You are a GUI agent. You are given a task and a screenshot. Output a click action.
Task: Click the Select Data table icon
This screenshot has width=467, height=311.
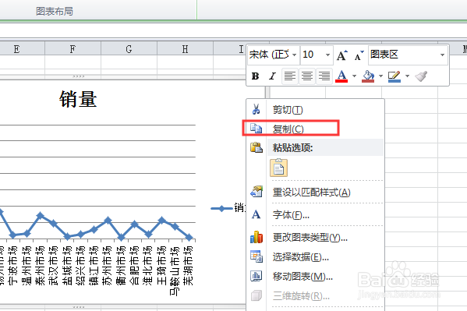click(256, 256)
